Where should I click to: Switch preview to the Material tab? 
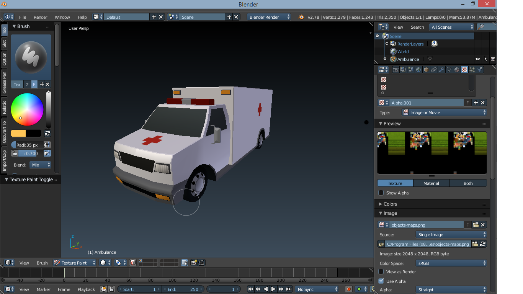point(431,183)
